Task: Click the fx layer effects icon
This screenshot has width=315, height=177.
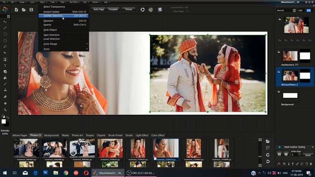Action: [279, 164]
